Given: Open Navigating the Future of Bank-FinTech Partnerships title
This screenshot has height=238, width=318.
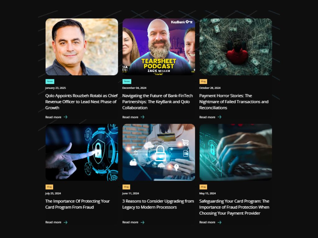Looking at the screenshot, I should tap(157, 102).
